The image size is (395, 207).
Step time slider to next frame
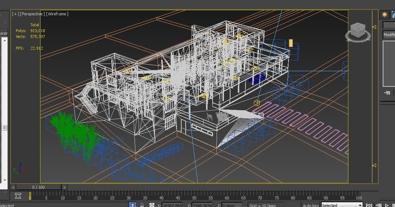65,187
